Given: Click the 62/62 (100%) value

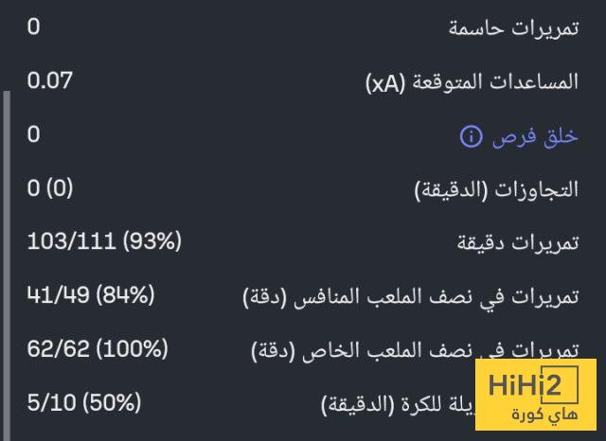Looking at the screenshot, I should (98, 349).
